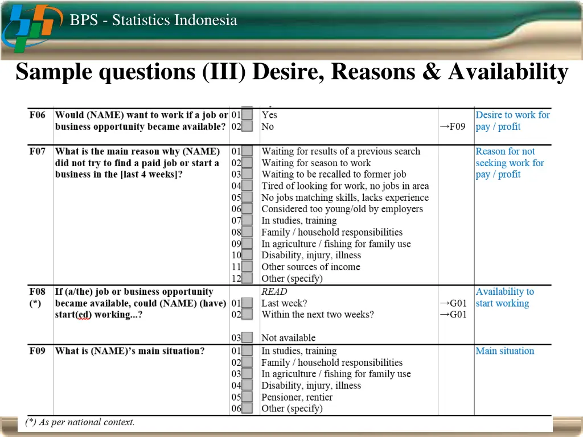Tick the F08 'Last week?' box
The image size is (583, 437).
point(247,303)
